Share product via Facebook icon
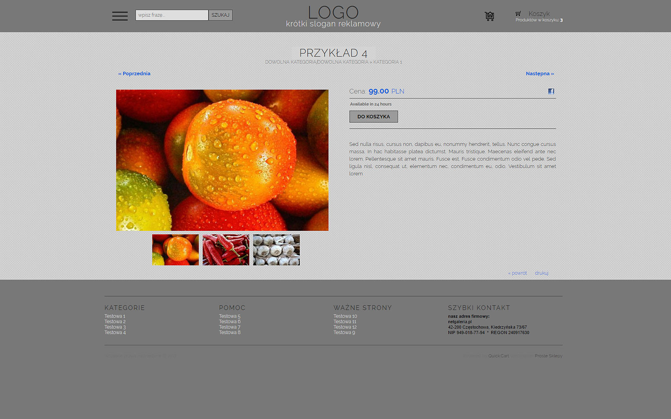 [551, 91]
